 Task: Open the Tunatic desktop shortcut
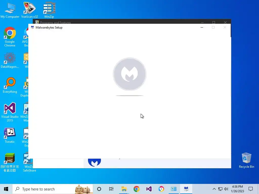coord(10,135)
